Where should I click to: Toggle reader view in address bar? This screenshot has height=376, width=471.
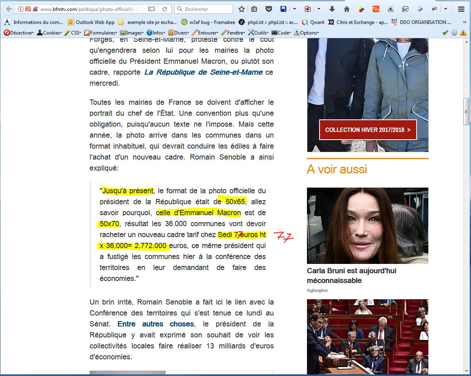[151, 9]
